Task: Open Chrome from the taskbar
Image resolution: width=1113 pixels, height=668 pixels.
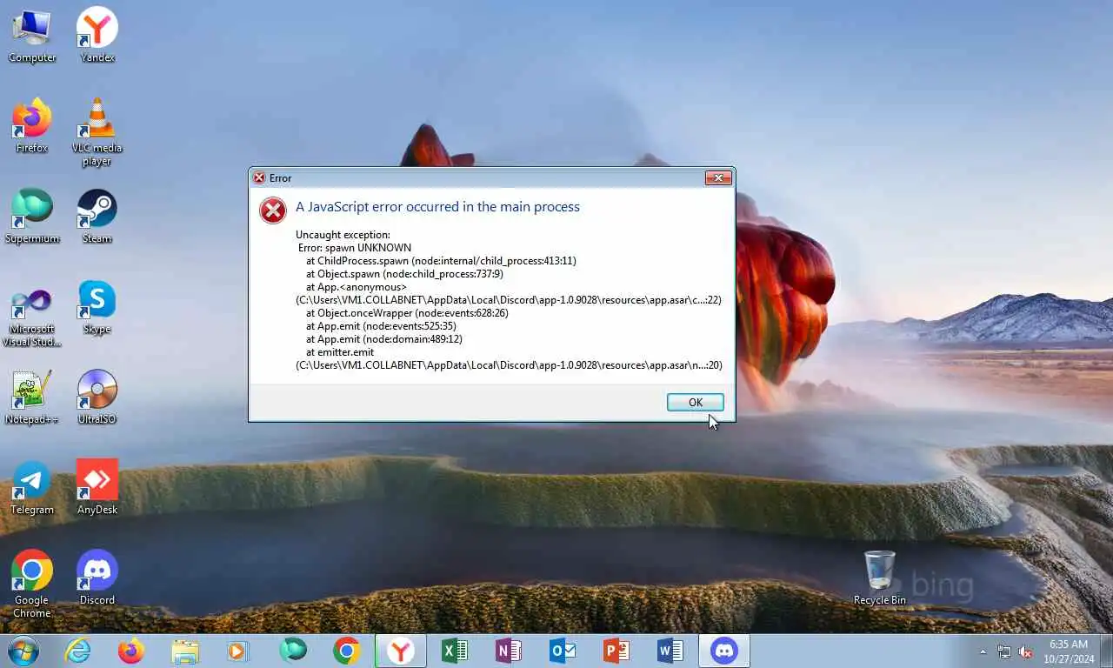Action: point(347,651)
